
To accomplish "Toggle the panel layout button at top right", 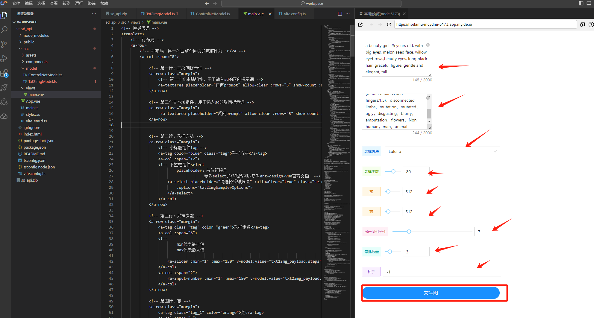I will pos(589,3).
